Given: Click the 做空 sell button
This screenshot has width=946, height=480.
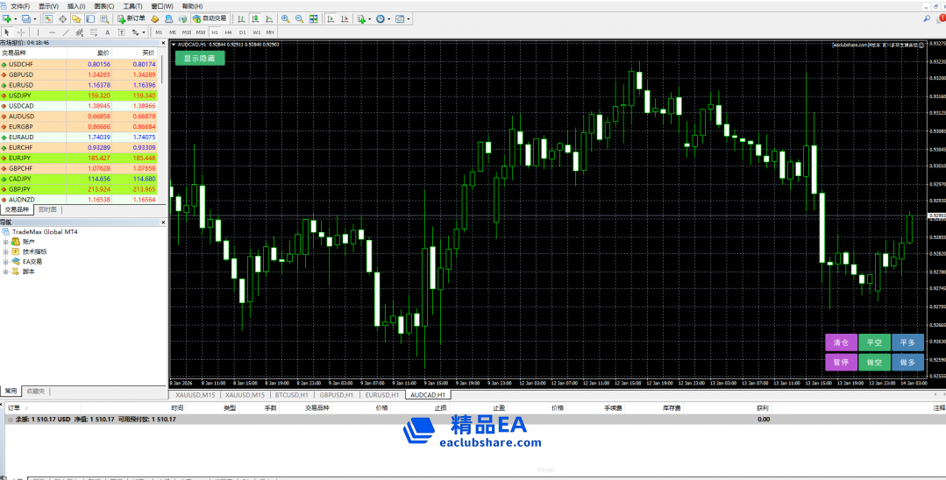Looking at the screenshot, I should coord(874,363).
